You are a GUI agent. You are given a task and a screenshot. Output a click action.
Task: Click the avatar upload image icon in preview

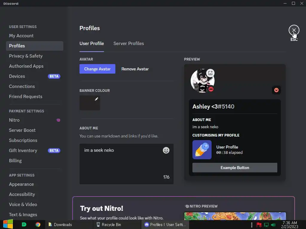(210, 73)
